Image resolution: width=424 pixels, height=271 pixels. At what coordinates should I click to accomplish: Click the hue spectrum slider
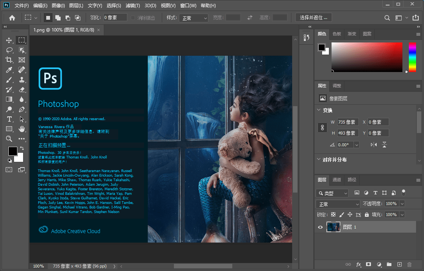click(412, 57)
